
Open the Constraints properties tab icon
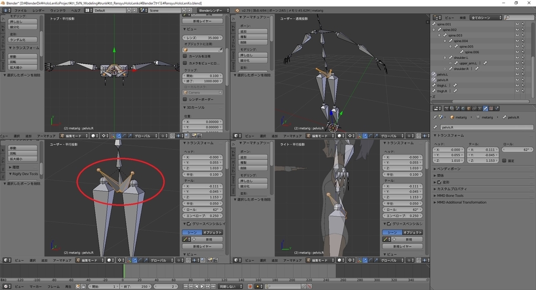(x=474, y=108)
